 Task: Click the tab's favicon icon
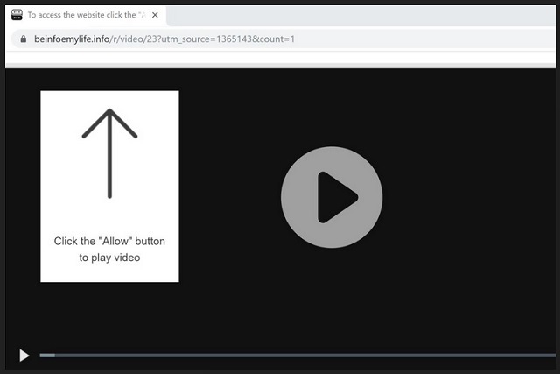point(17,15)
